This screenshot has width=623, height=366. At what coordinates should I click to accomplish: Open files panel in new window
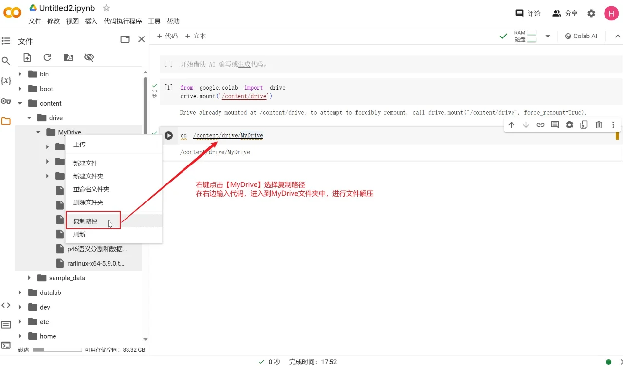125,39
